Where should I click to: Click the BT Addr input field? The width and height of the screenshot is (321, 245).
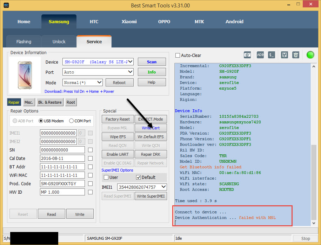click(62, 167)
